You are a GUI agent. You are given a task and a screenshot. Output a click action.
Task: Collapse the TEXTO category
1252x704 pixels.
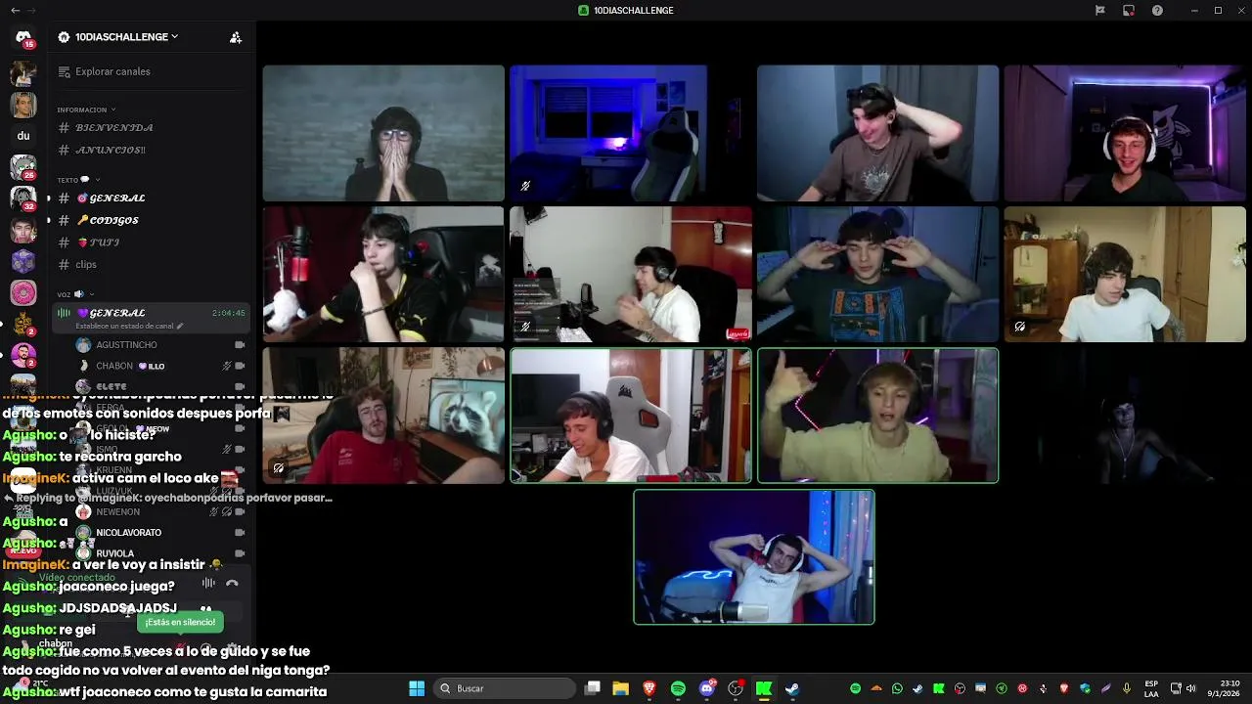78,180
